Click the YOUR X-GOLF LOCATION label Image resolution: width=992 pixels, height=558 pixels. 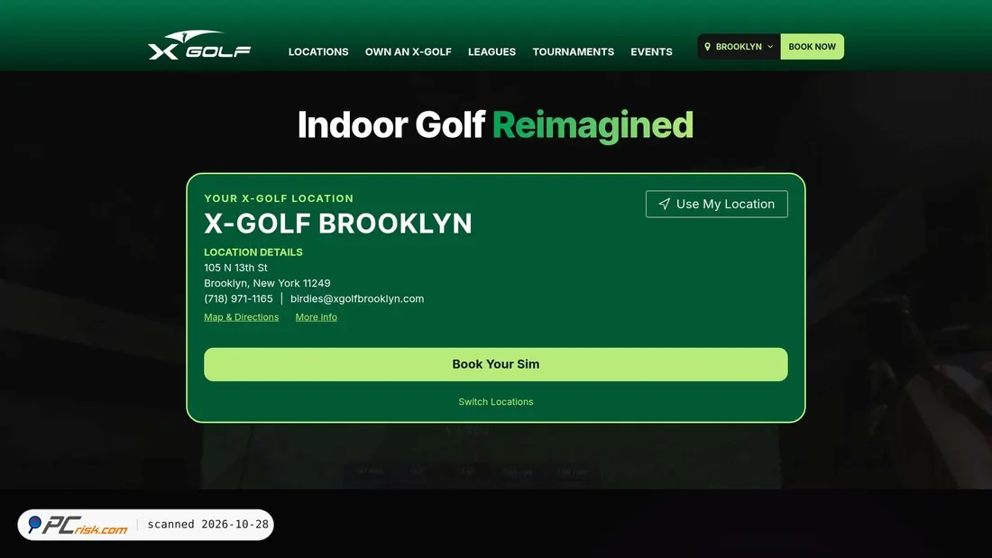(279, 198)
